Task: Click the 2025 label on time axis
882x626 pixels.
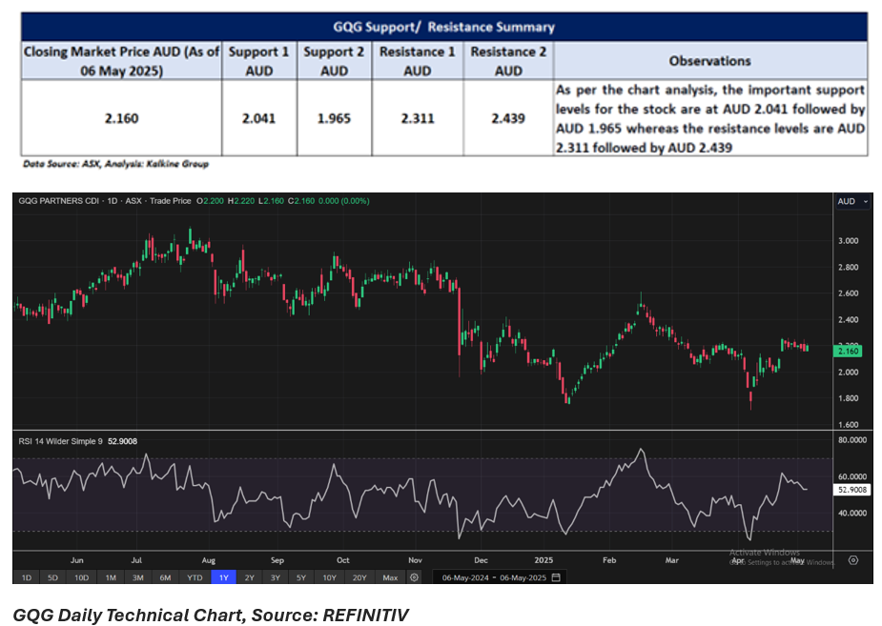Action: click(x=544, y=560)
